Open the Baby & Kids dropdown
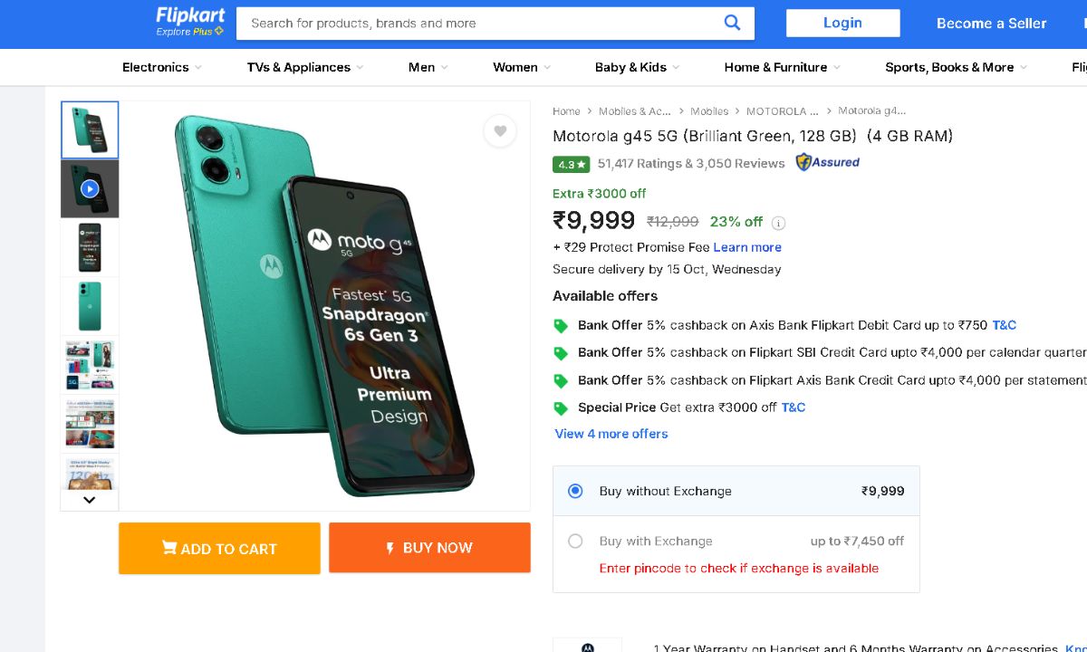Image resolution: width=1087 pixels, height=652 pixels. pos(636,67)
